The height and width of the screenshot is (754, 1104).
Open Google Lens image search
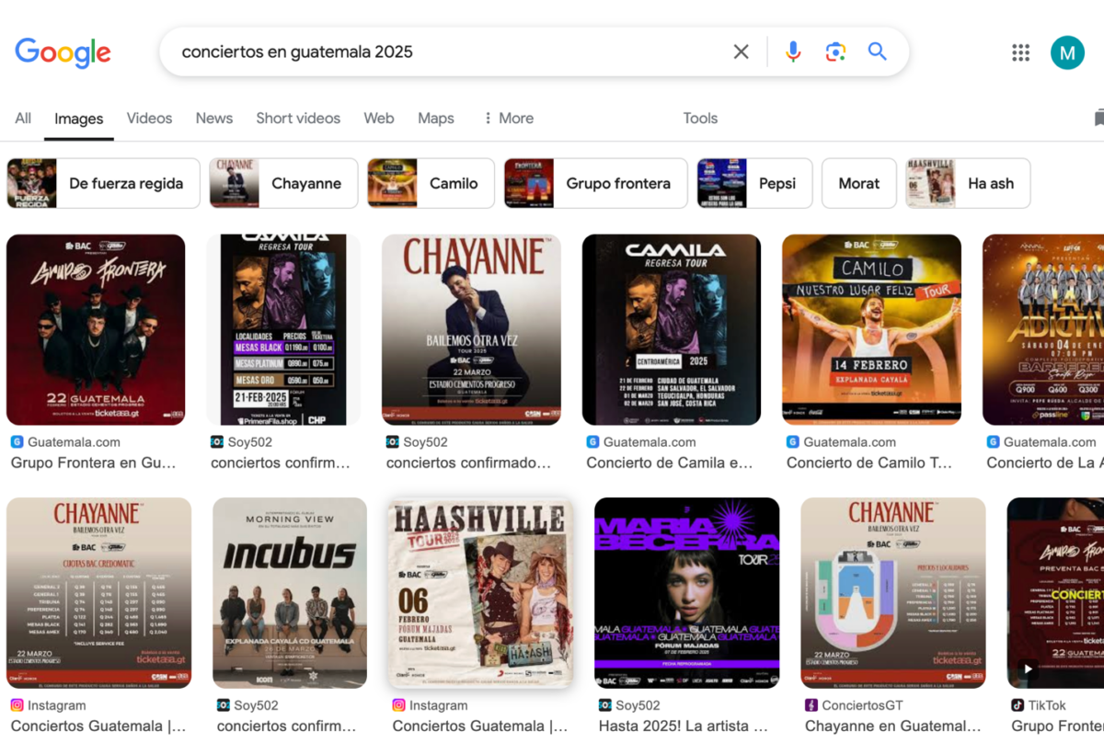835,51
